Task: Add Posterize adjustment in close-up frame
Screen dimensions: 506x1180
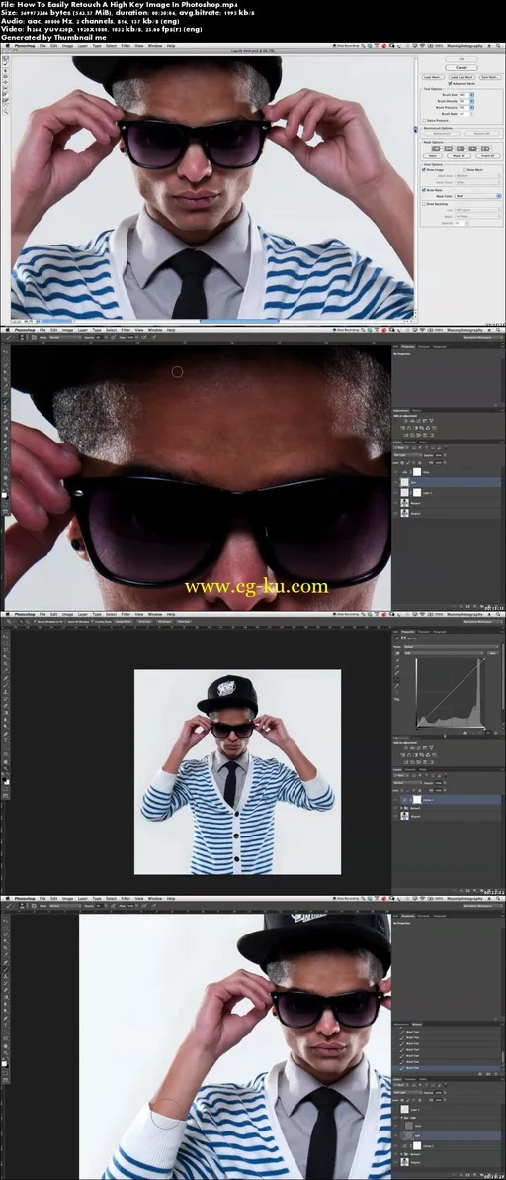Action: pyautogui.click(x=412, y=435)
